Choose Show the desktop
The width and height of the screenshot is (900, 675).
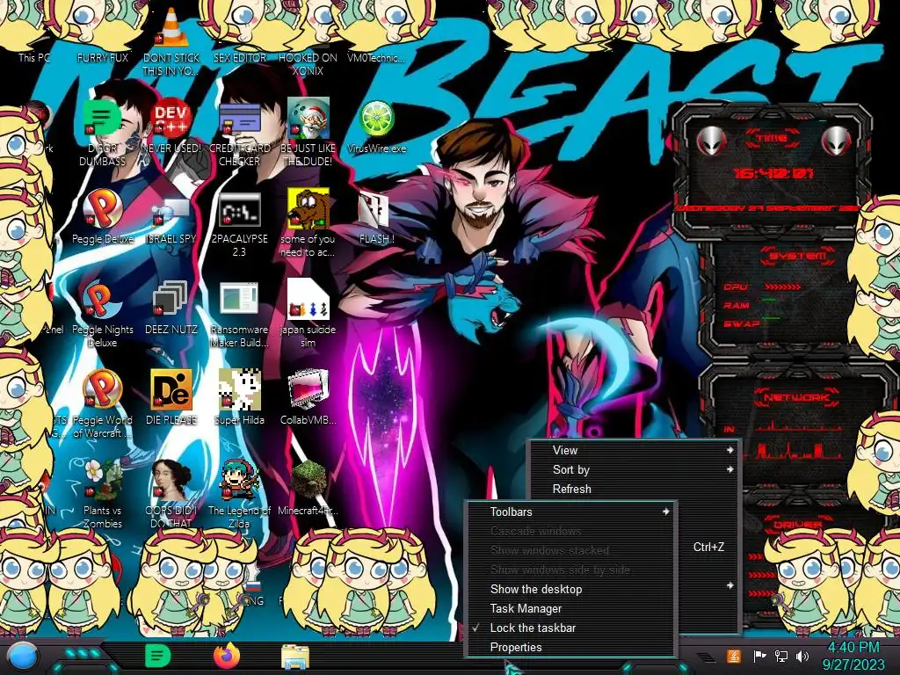571,590
